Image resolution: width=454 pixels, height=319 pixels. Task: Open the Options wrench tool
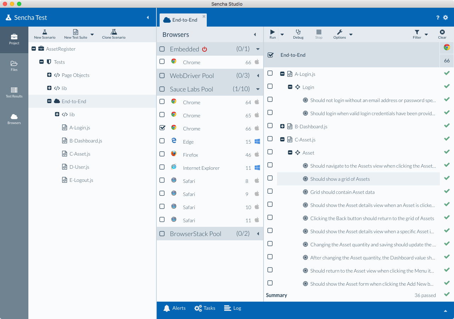[339, 32]
